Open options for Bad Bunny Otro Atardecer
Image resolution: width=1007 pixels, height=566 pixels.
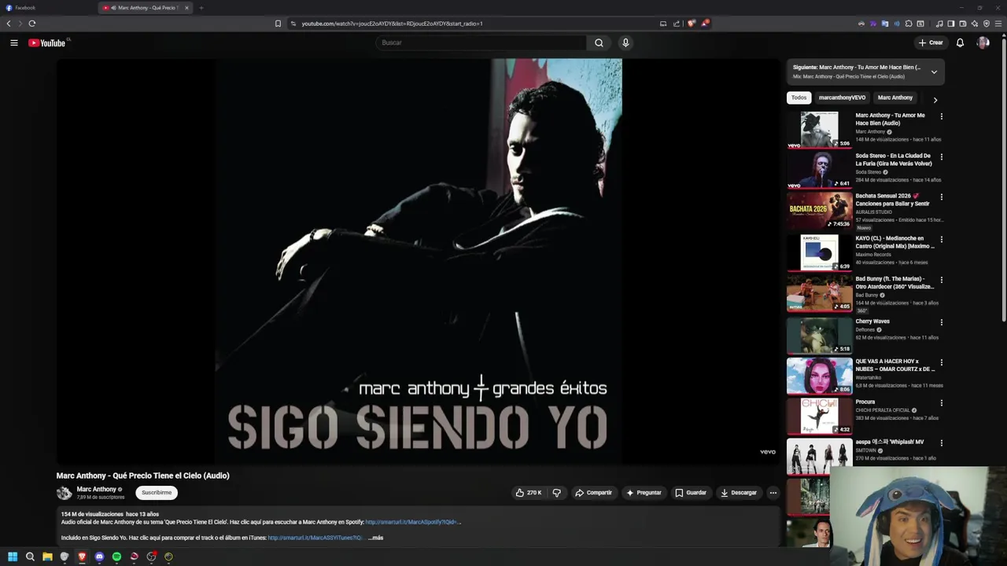tap(941, 279)
